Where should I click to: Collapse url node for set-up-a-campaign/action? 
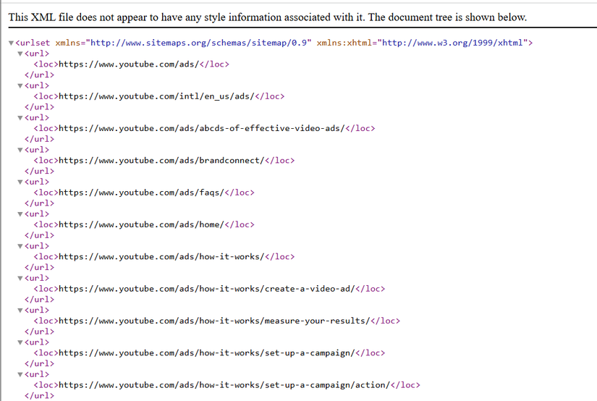20,375
